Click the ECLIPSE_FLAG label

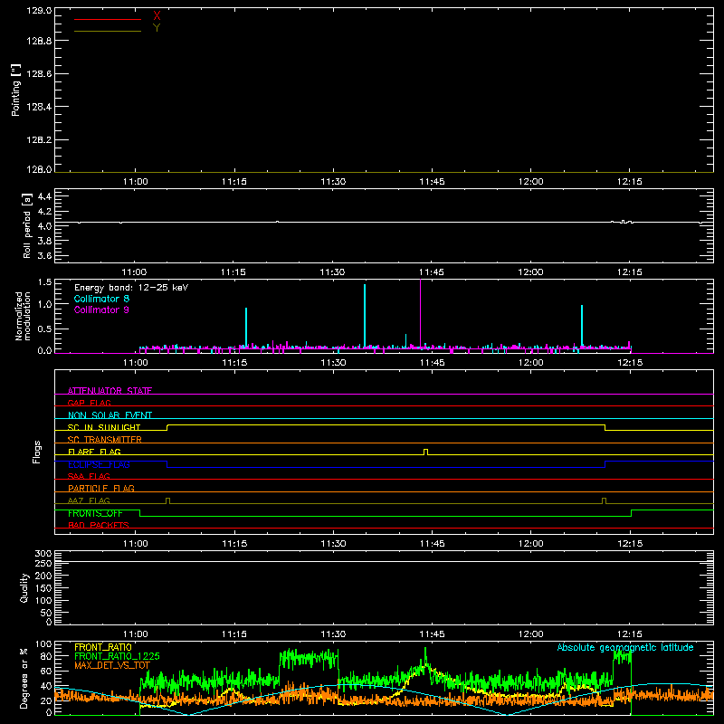click(99, 464)
